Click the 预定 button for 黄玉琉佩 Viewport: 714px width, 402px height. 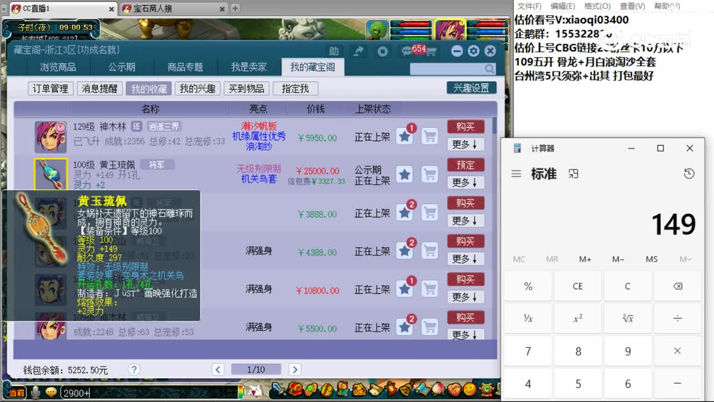coord(465,165)
